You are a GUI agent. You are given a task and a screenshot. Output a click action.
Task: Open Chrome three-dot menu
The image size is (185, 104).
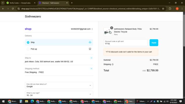[x=182, y=9]
